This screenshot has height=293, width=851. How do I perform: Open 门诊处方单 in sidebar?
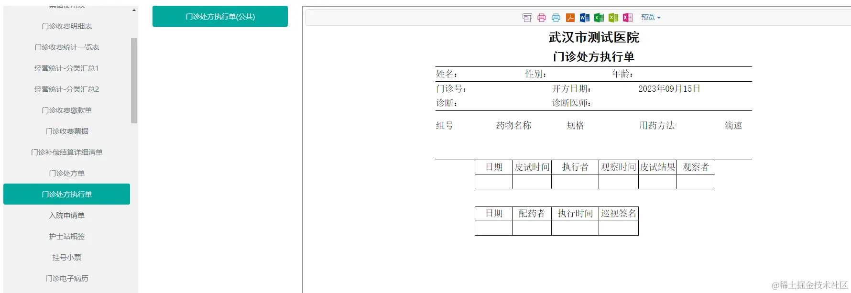tap(67, 173)
